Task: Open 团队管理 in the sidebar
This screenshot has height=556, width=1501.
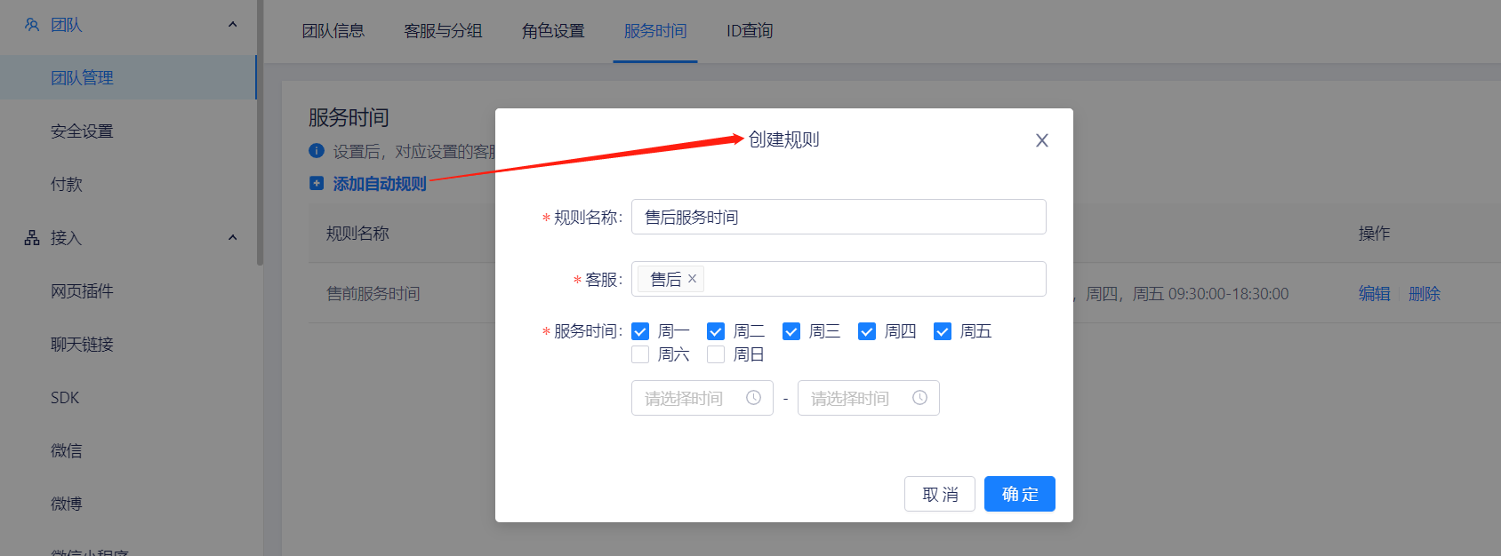Action: pyautogui.click(x=128, y=77)
